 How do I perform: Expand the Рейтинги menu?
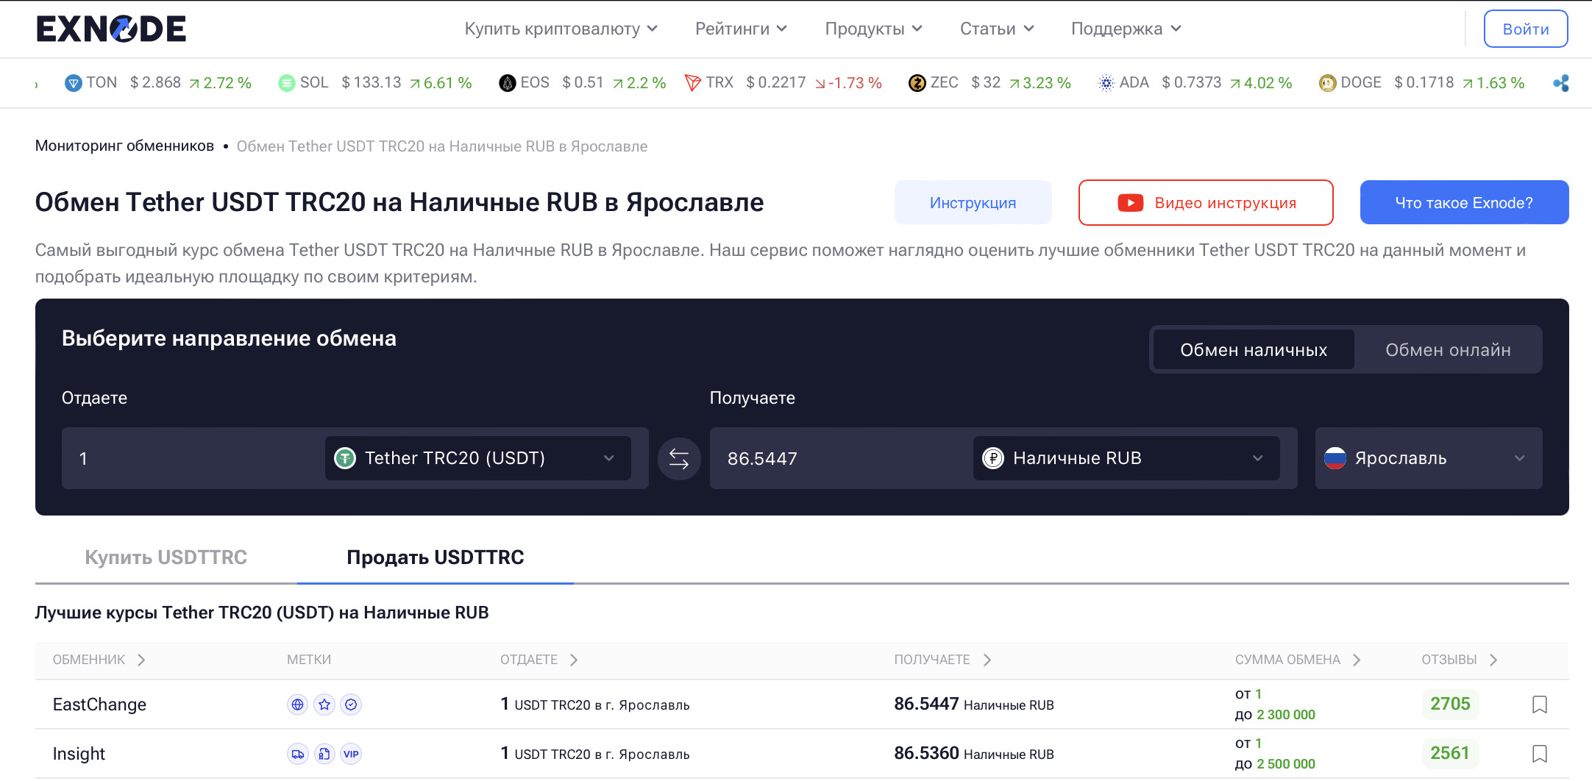click(x=741, y=29)
